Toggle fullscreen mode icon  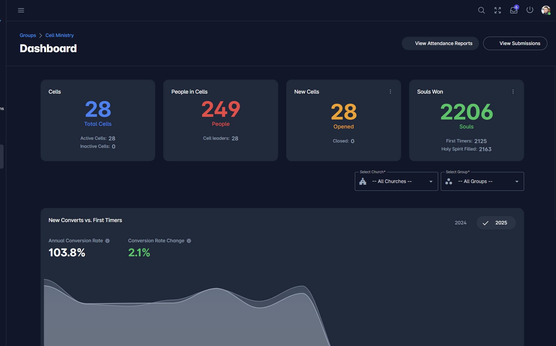point(498,10)
